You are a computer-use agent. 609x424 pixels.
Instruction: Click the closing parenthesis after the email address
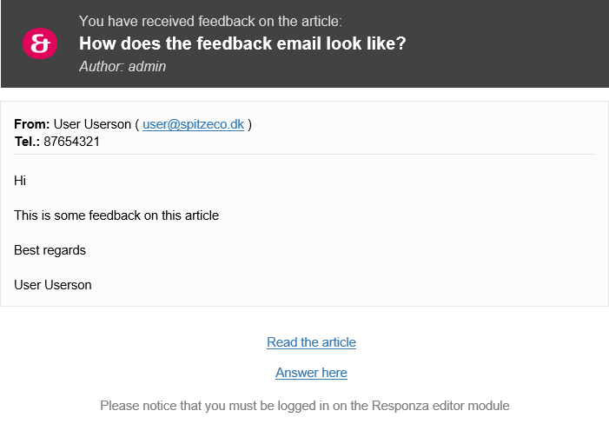click(x=249, y=124)
